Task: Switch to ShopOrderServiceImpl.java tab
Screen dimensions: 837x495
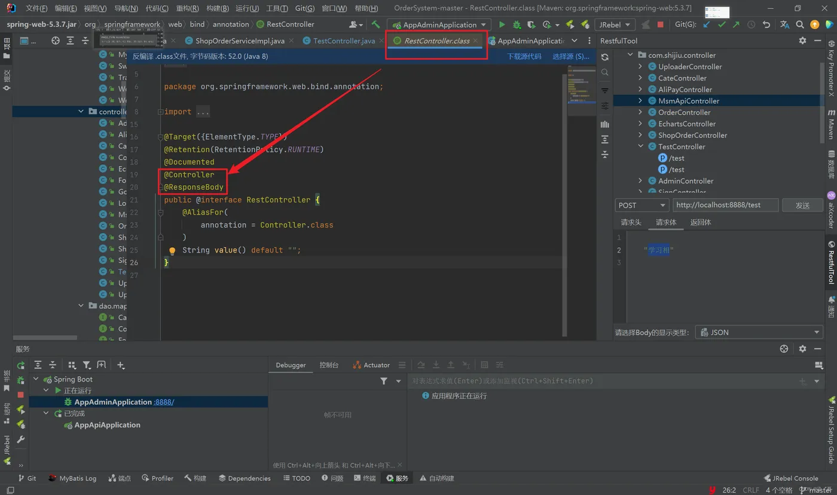Action: 240,41
